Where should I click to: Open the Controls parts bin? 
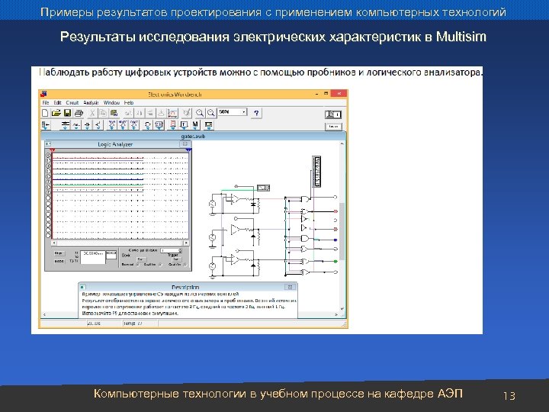pos(184,124)
